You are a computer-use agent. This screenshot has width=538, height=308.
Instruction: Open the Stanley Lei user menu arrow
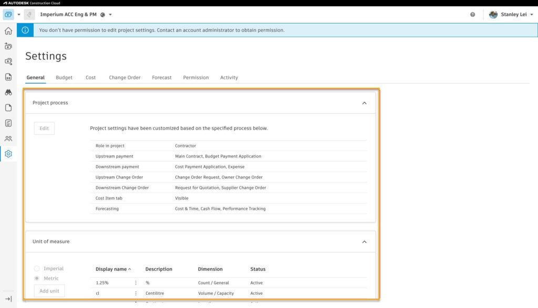[x=532, y=15]
